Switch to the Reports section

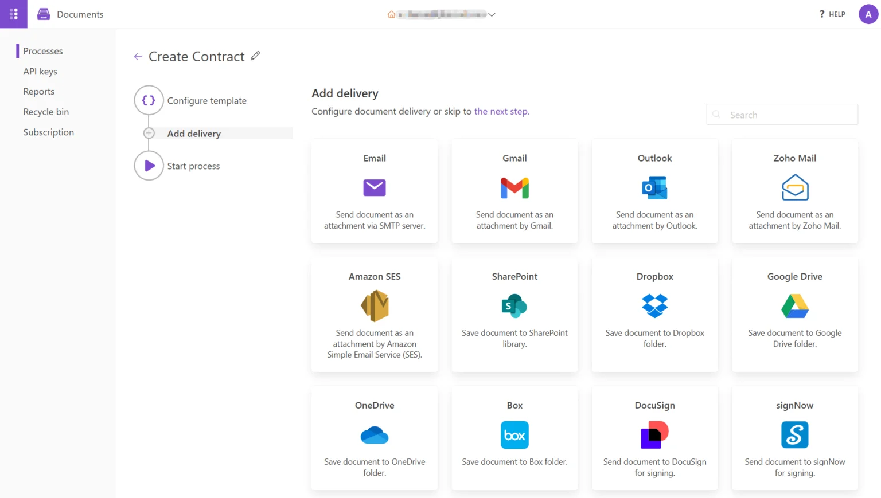tap(38, 91)
